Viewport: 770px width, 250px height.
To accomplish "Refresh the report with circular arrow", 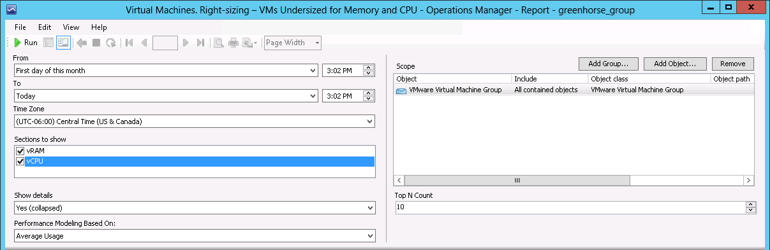I will click(110, 43).
